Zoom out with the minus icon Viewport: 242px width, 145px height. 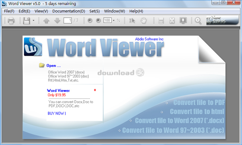[90, 20]
